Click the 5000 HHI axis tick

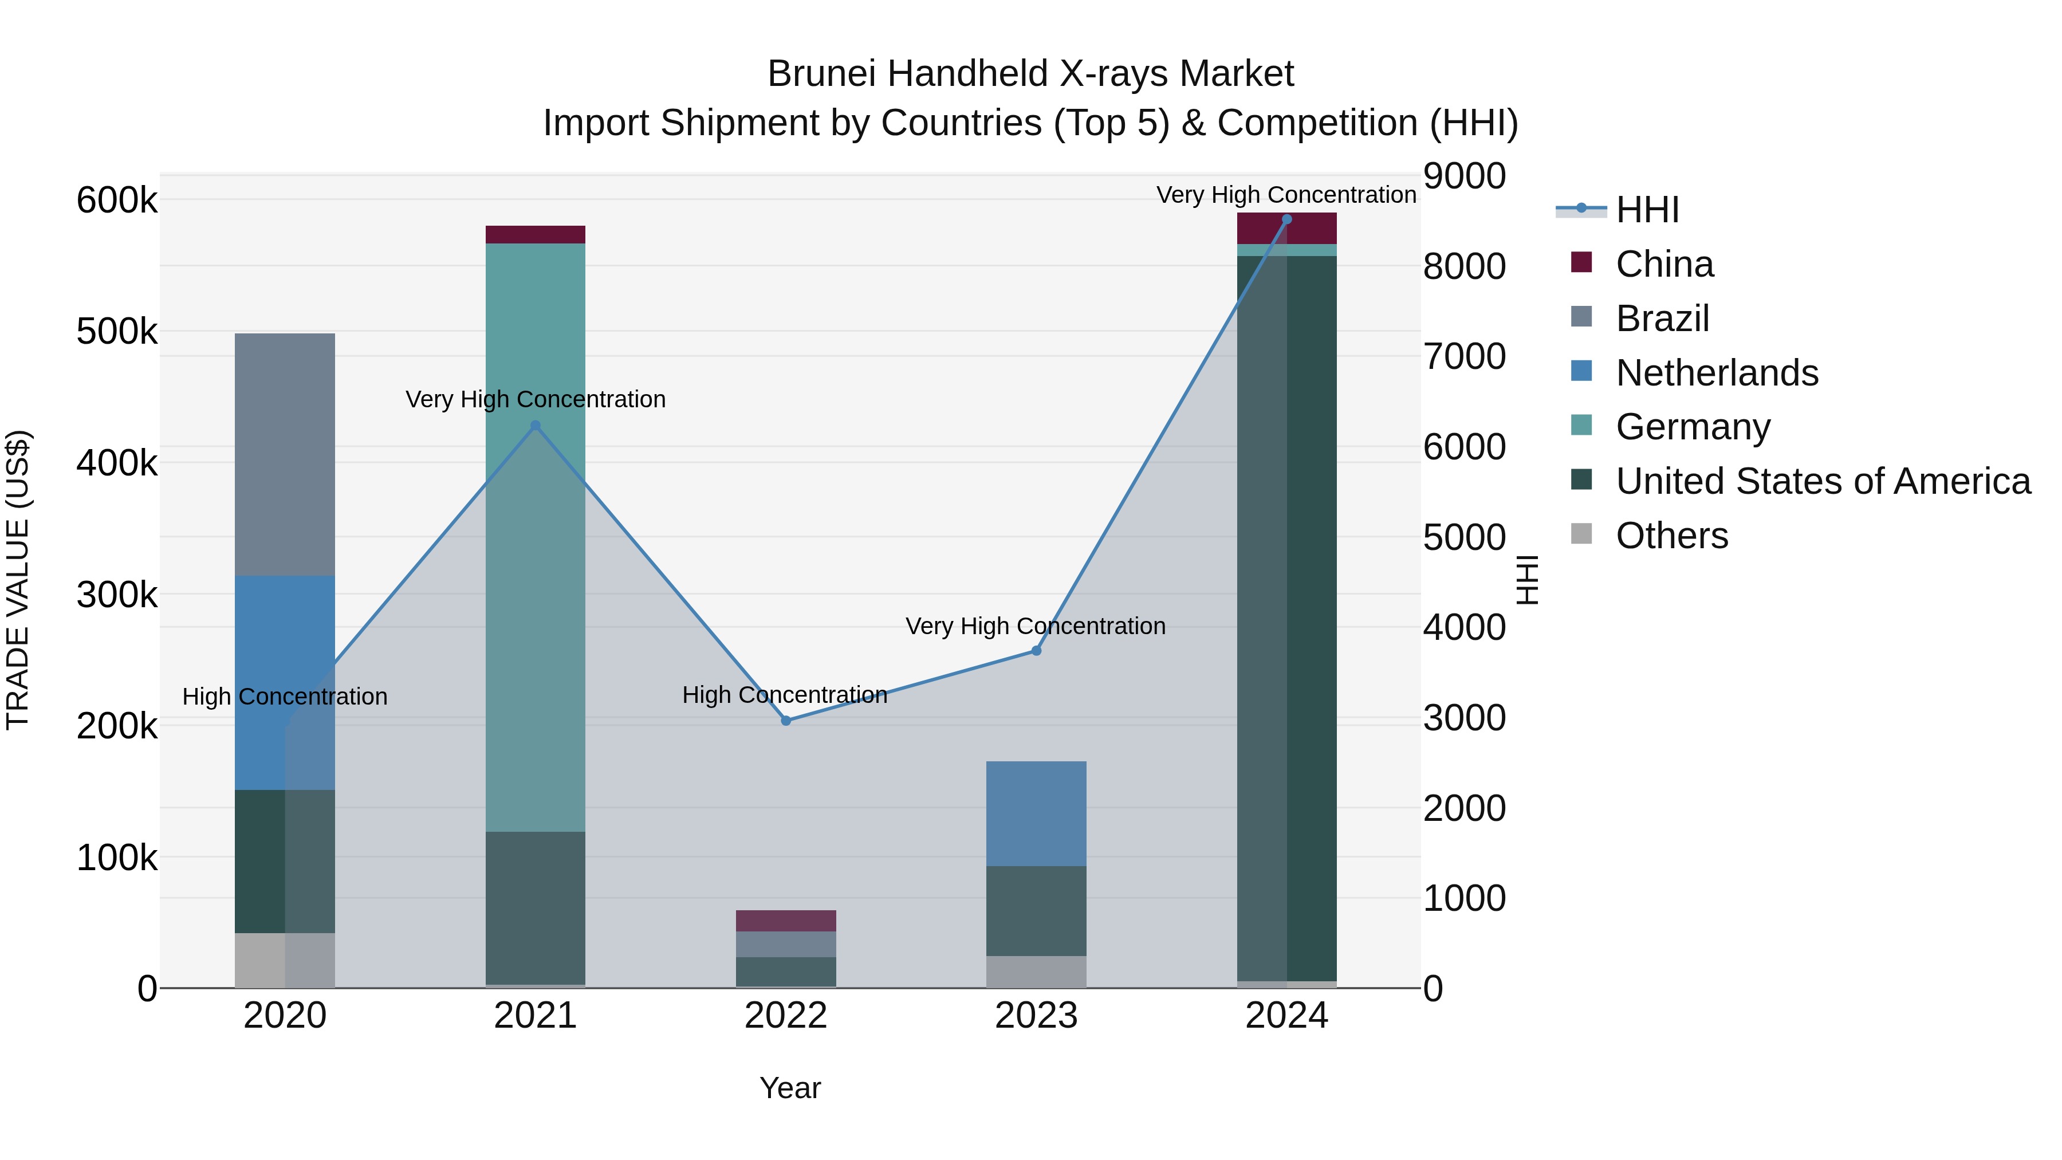1464,537
